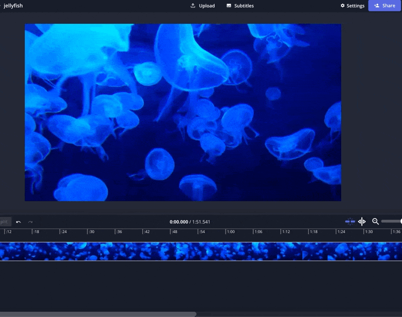Screen dimensions: 402x317
Task: Click the purple Share button
Action: [x=384, y=6]
